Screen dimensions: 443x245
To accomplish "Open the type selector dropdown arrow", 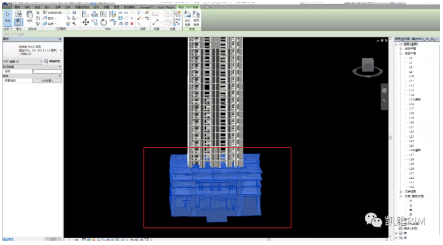I will (60, 51).
